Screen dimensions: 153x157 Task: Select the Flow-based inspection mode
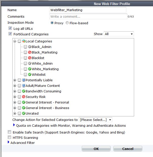point(67,23)
